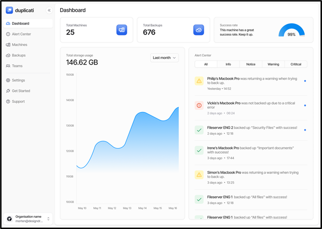Click the Total Backups count 676

(x=149, y=32)
